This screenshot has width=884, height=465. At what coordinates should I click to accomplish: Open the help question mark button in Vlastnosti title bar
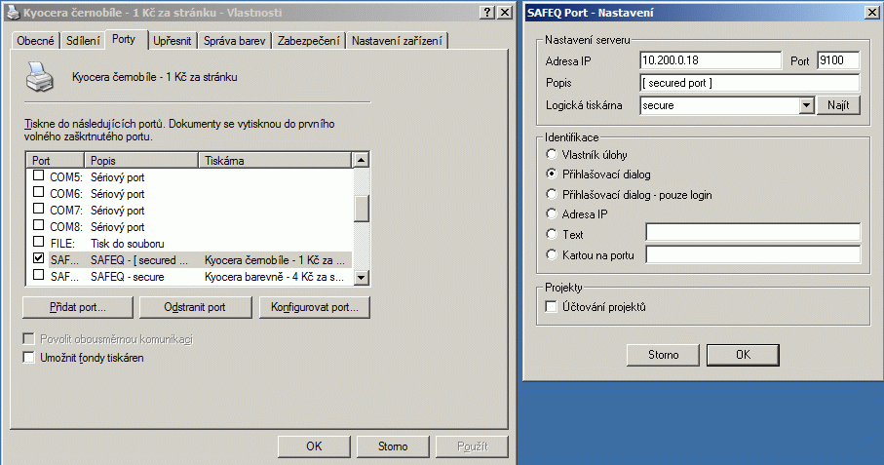pos(487,13)
